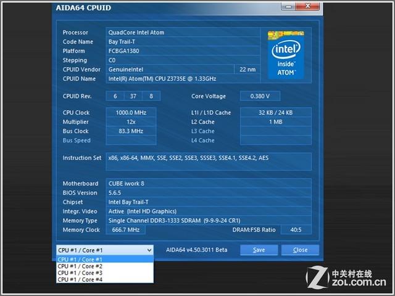Click processor value QuadCore Intel Atom
Viewport: 395px width, 296px height.
click(183, 33)
